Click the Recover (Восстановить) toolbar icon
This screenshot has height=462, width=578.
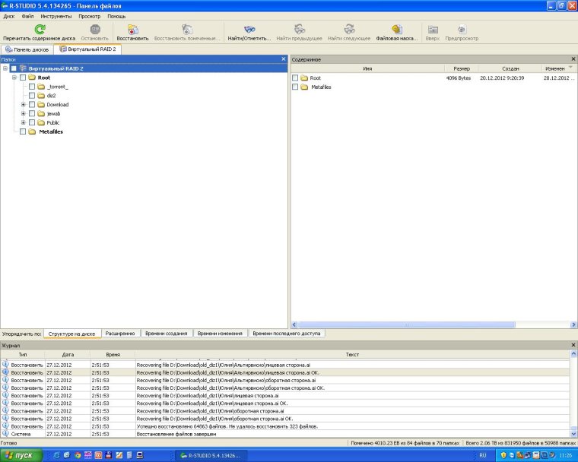coord(132,30)
